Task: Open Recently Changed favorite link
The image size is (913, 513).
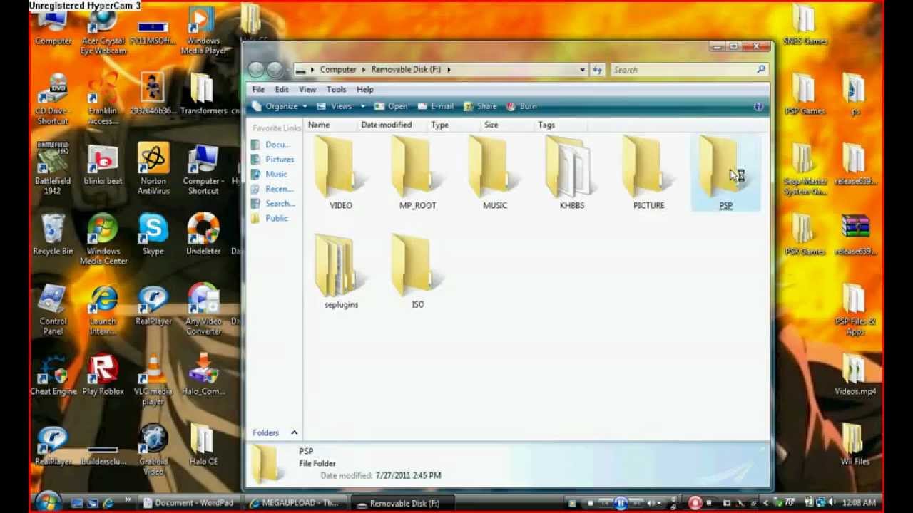Action: click(x=272, y=189)
